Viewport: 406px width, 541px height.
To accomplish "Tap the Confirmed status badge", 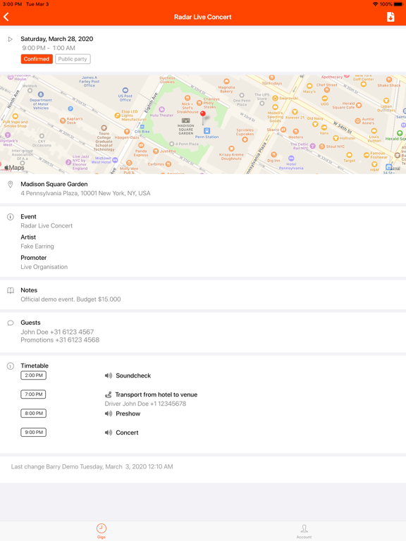I will coord(37,59).
